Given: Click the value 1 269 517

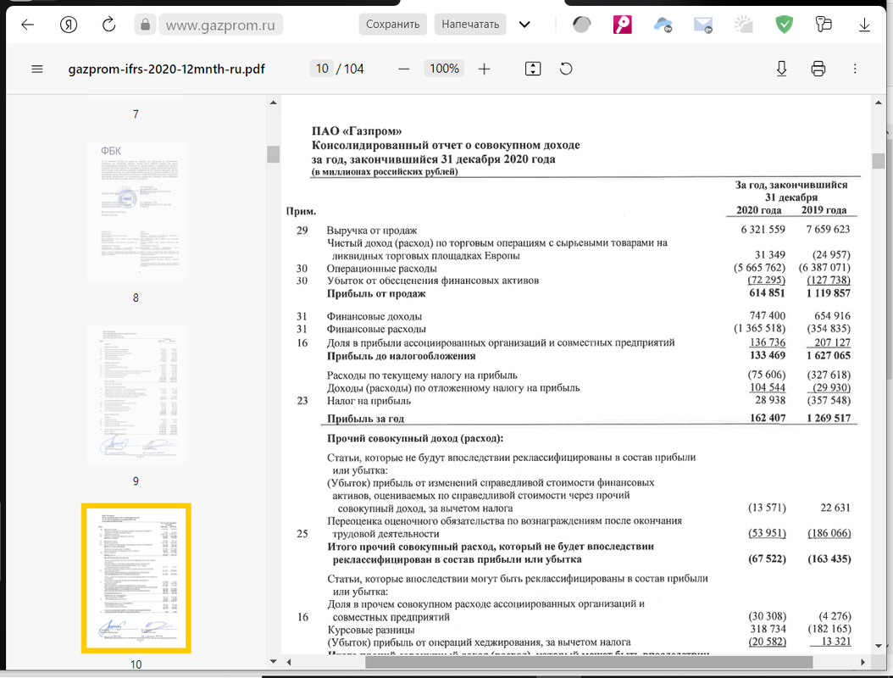Looking at the screenshot, I should tap(829, 418).
